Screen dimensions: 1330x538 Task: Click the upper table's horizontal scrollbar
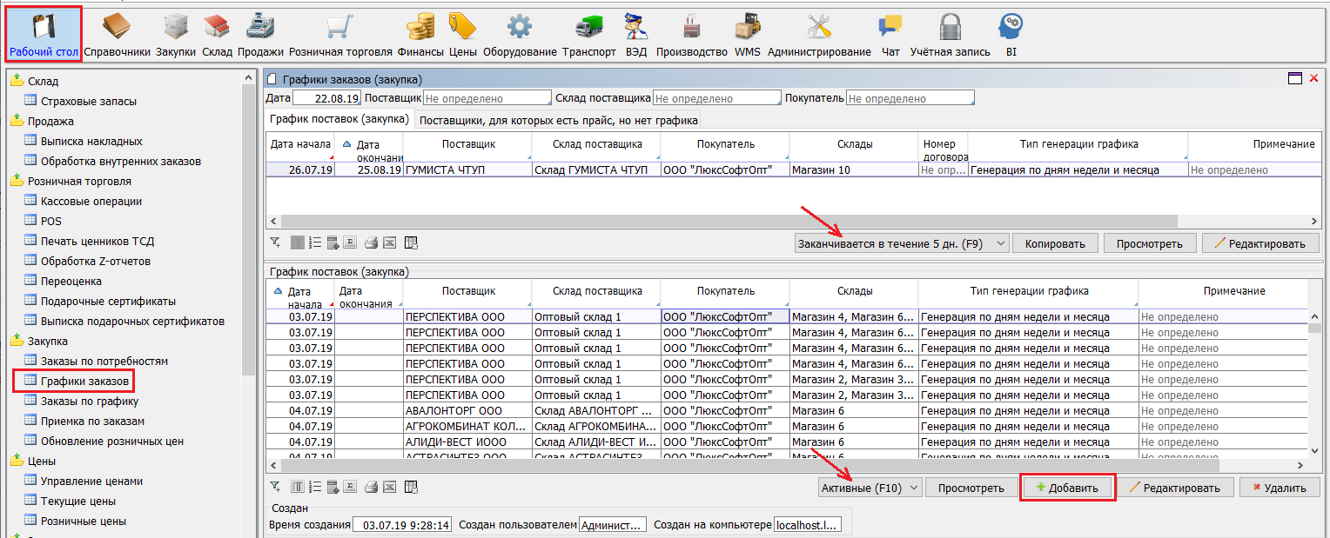click(722, 222)
